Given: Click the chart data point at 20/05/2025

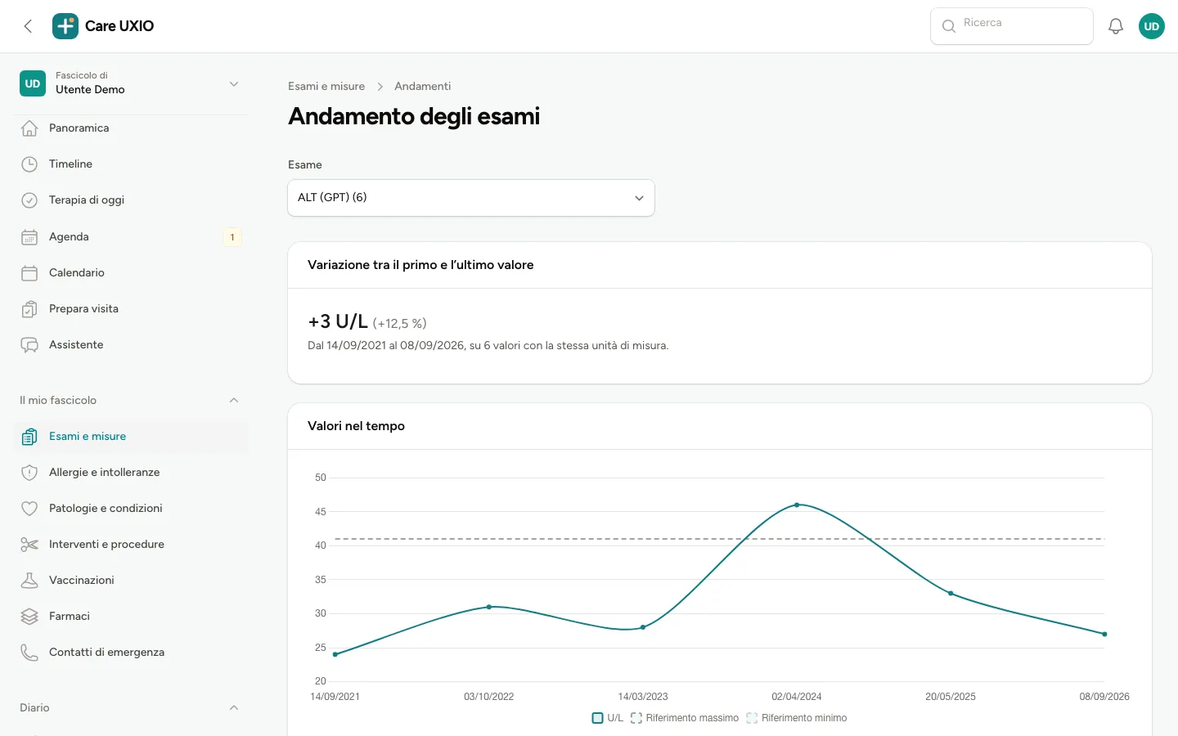Looking at the screenshot, I should tap(951, 594).
